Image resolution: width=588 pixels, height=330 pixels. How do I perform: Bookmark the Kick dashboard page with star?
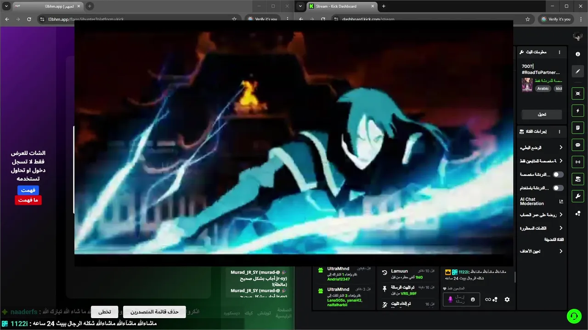[528, 19]
